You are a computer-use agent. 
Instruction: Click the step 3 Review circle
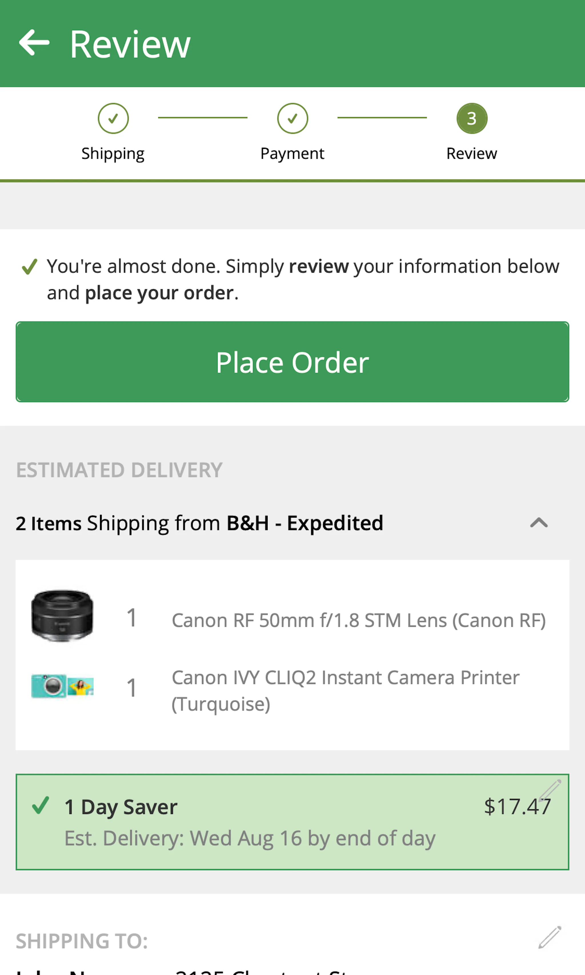[472, 118]
